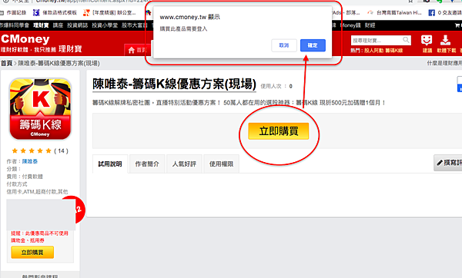This screenshot has width=462, height=278.
Task: Open 財經 in top black menu
Action: (370, 25)
